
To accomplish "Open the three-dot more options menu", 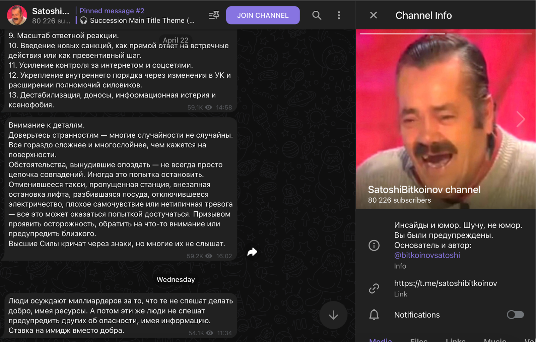I will (x=339, y=15).
